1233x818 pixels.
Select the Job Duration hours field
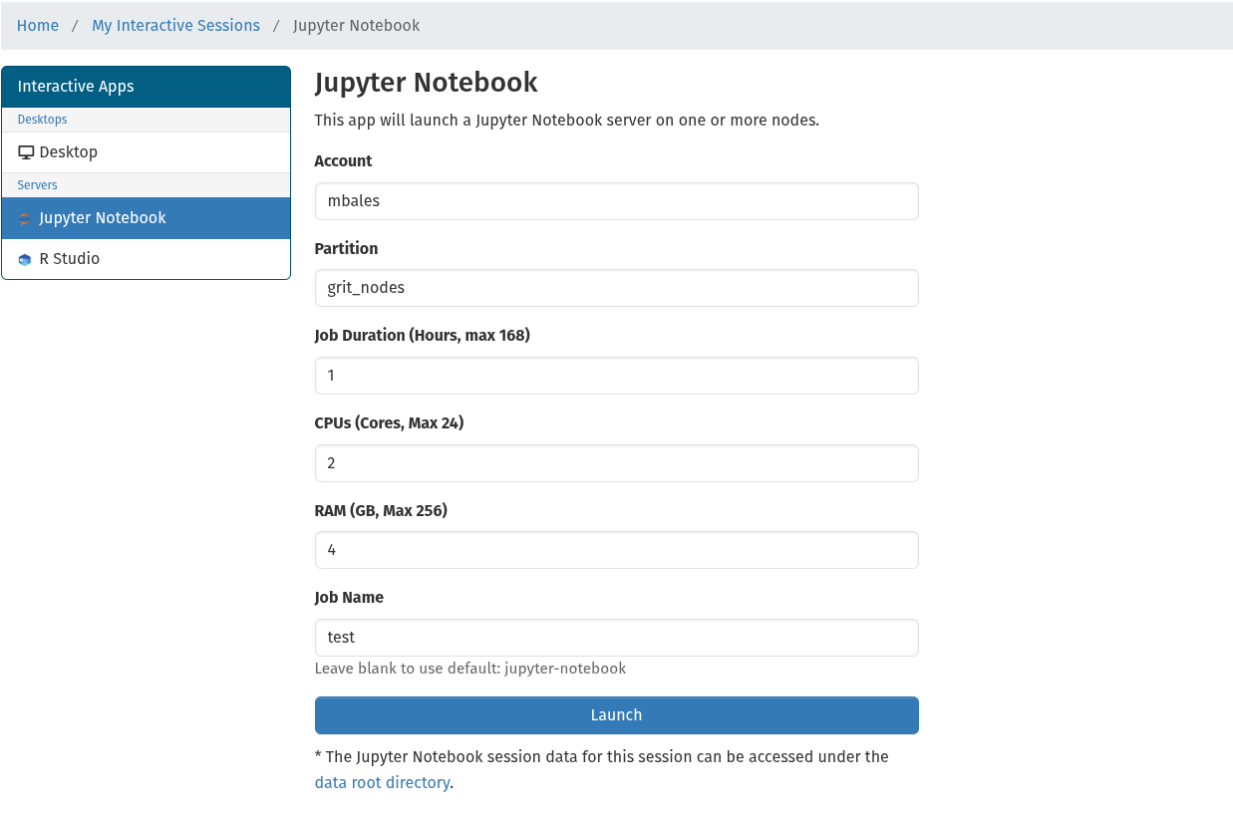coord(616,376)
